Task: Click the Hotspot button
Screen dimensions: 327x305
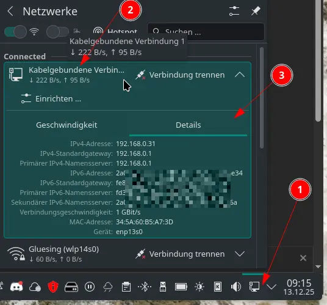Action: click(x=115, y=32)
